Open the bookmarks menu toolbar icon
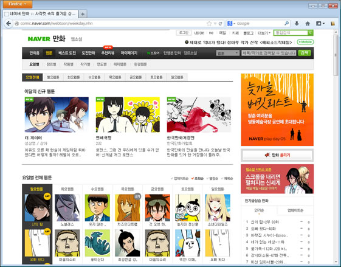Image resolution: width=341 pixels, height=267 pixels. pos(319,24)
